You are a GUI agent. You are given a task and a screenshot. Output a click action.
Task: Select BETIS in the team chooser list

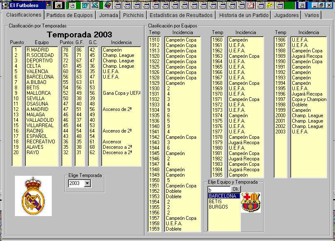224,202
